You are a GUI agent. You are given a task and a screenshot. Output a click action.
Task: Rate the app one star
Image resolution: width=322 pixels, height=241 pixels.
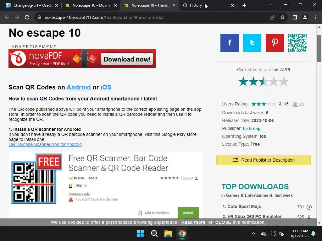(243, 82)
